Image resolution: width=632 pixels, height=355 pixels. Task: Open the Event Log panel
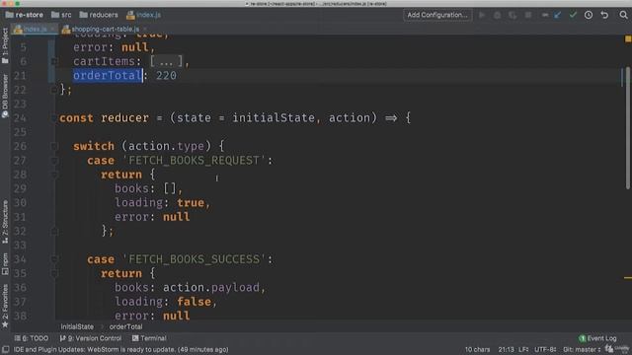(597, 338)
